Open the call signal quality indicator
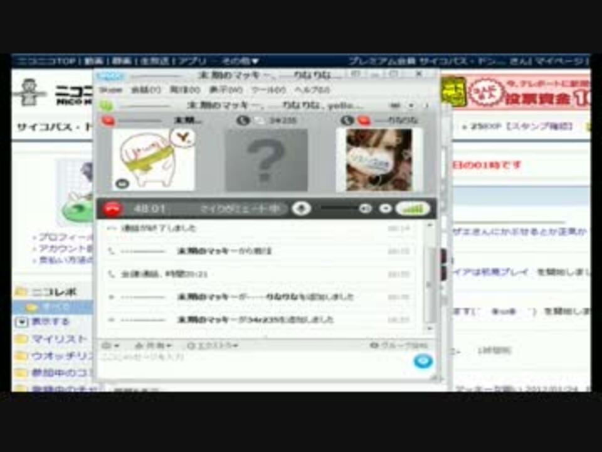This screenshot has width=602, height=452. 413,208
